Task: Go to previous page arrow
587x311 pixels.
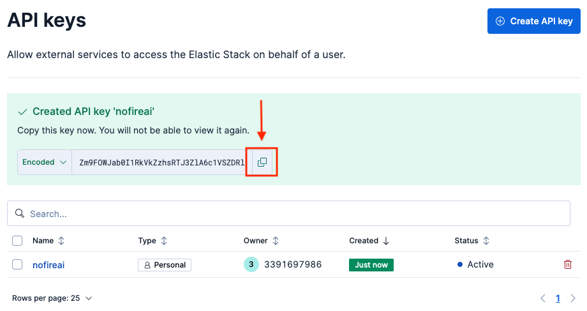Action: click(543, 298)
